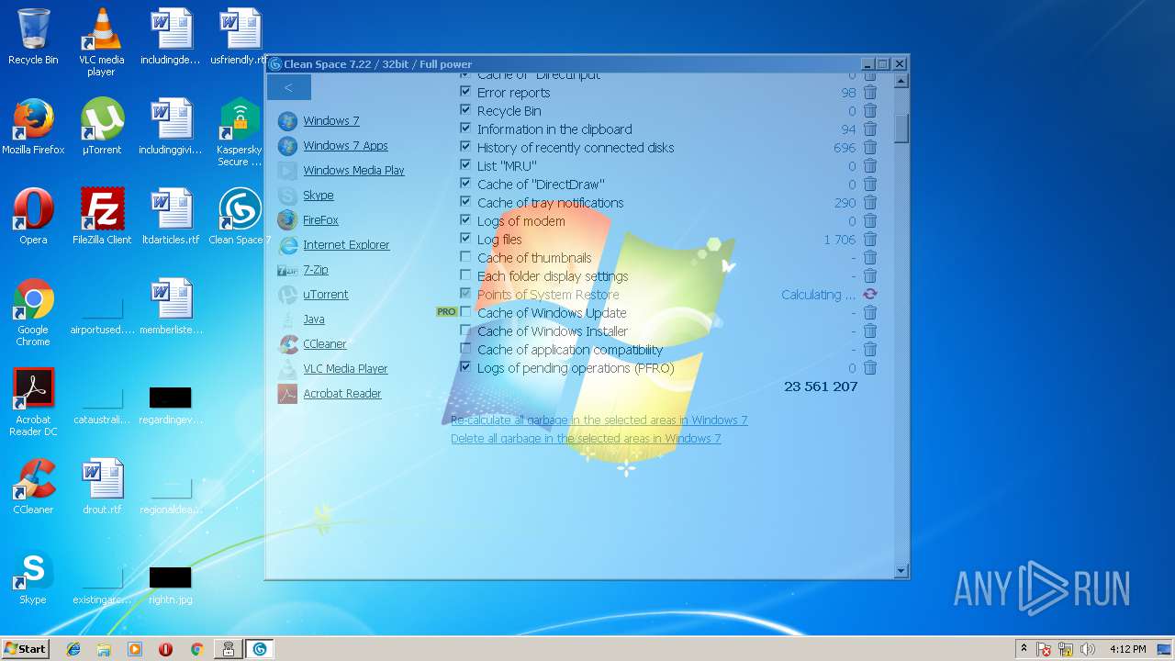Image resolution: width=1175 pixels, height=661 pixels.
Task: Click the Start button
Action: coord(25,649)
